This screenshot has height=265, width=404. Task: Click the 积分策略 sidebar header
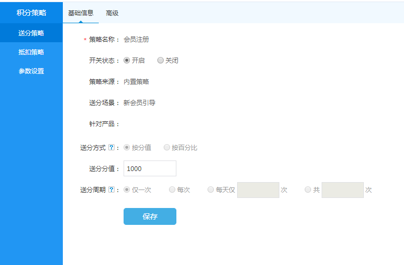(31, 13)
